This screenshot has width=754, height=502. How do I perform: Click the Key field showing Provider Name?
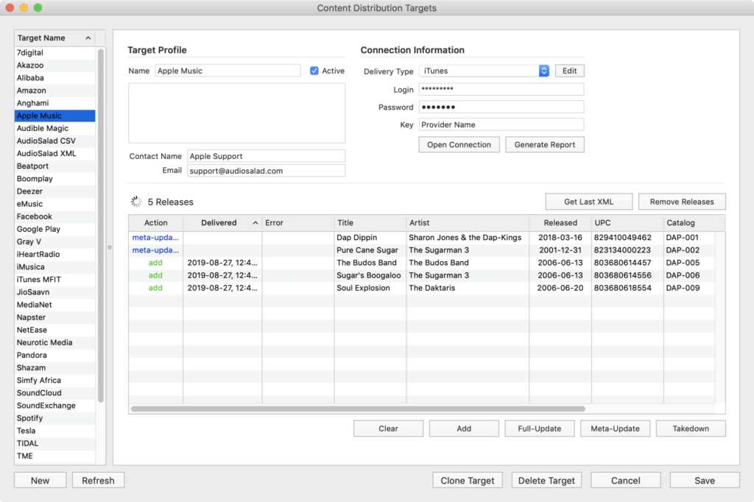501,124
